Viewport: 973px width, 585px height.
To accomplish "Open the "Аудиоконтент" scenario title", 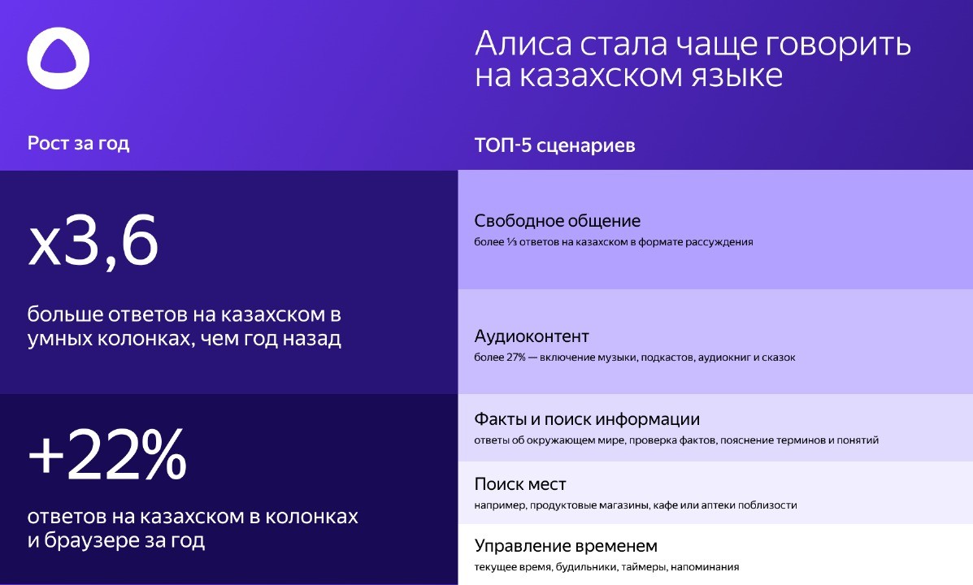I will tap(531, 336).
